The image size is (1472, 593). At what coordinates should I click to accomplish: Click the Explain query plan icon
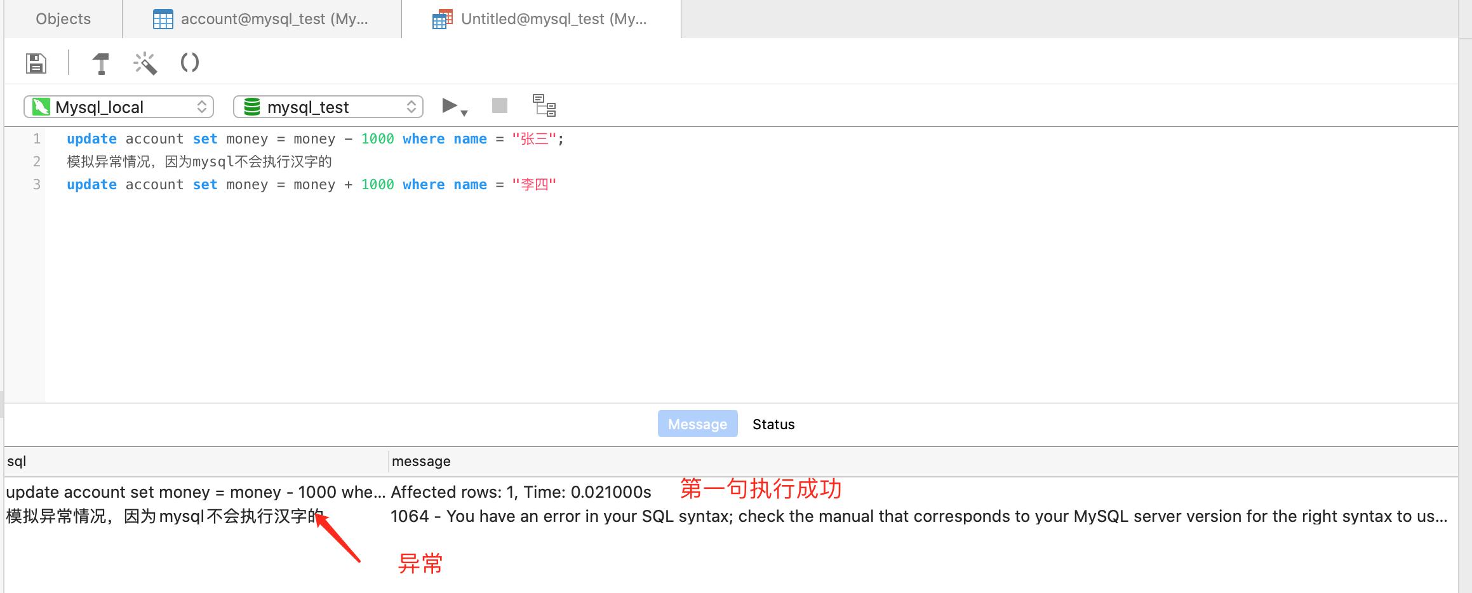point(544,105)
